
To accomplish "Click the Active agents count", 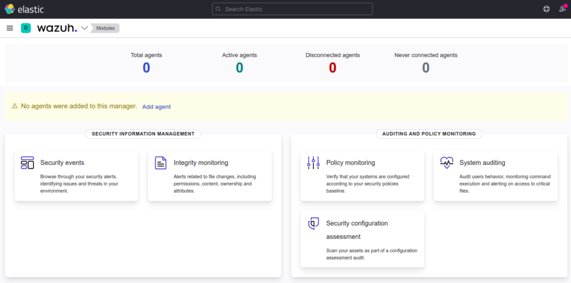I will 239,68.
